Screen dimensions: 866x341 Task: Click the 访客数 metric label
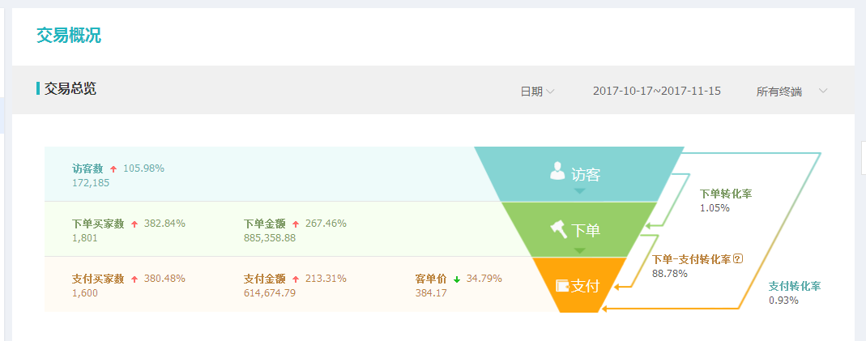click(87, 168)
